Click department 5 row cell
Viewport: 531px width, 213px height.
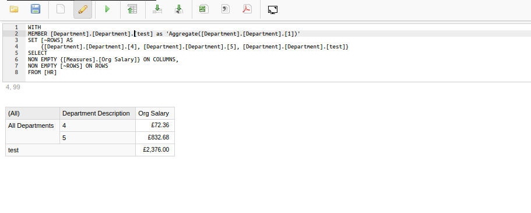tap(97, 138)
